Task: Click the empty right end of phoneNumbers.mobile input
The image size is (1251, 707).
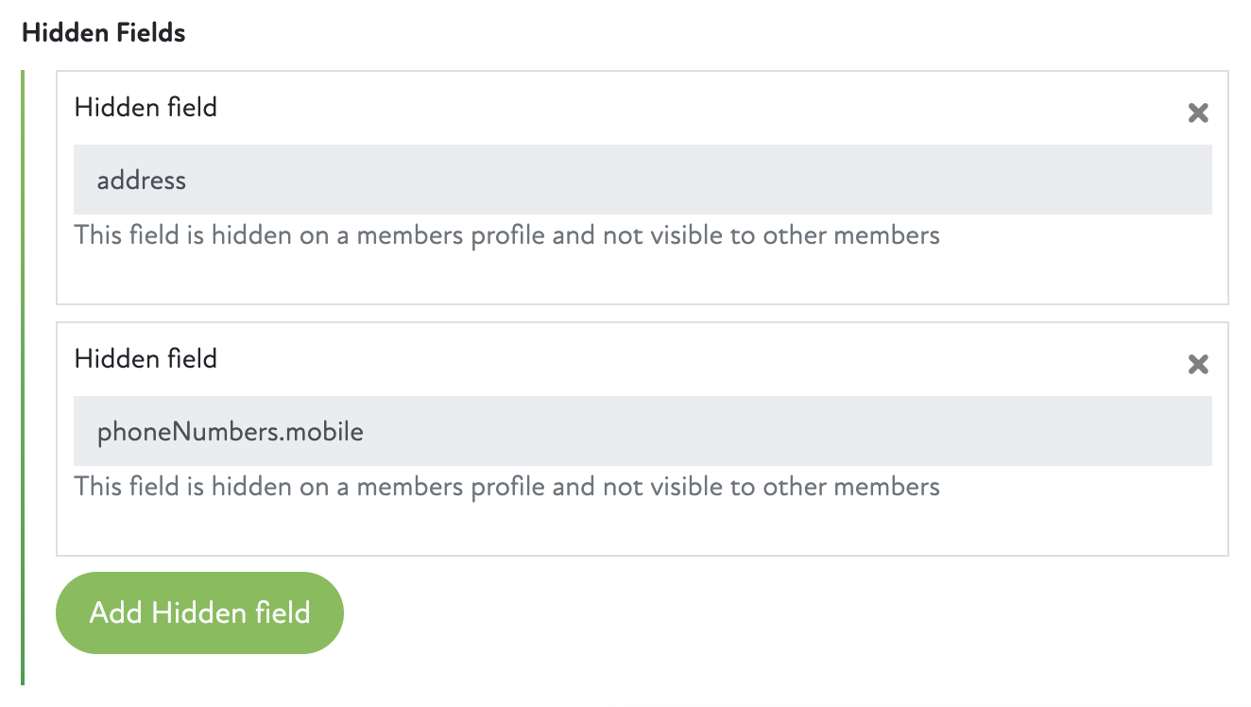Action: (1087, 432)
